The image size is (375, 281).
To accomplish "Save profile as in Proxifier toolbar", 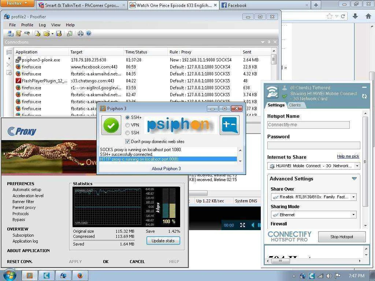I will point(59,34).
